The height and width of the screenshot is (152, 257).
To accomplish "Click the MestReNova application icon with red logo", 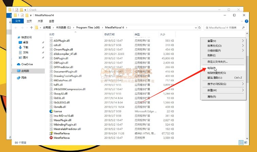I will point(51,138).
